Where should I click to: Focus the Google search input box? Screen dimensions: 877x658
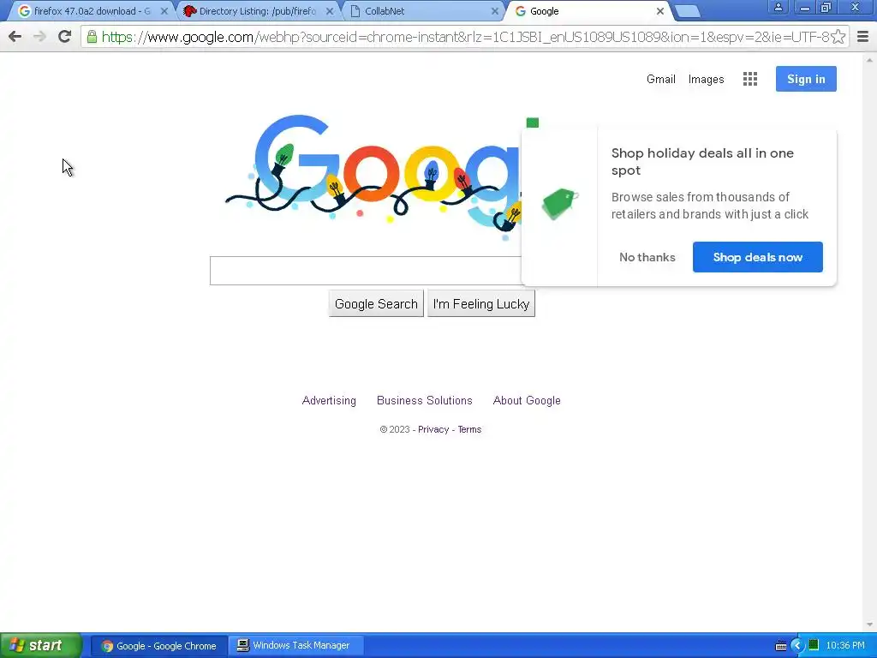(x=366, y=271)
